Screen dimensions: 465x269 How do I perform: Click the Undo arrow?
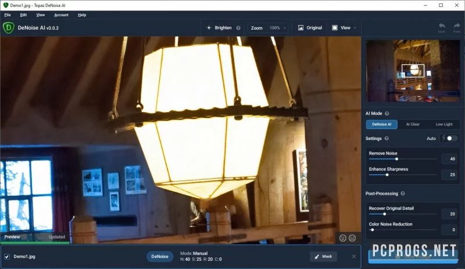pos(442,26)
